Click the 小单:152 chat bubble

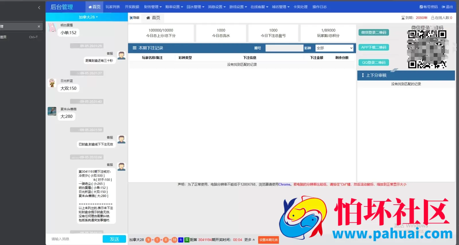pyautogui.click(x=69, y=33)
